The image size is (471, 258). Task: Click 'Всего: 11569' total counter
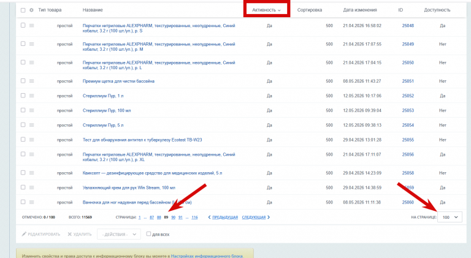click(x=80, y=217)
